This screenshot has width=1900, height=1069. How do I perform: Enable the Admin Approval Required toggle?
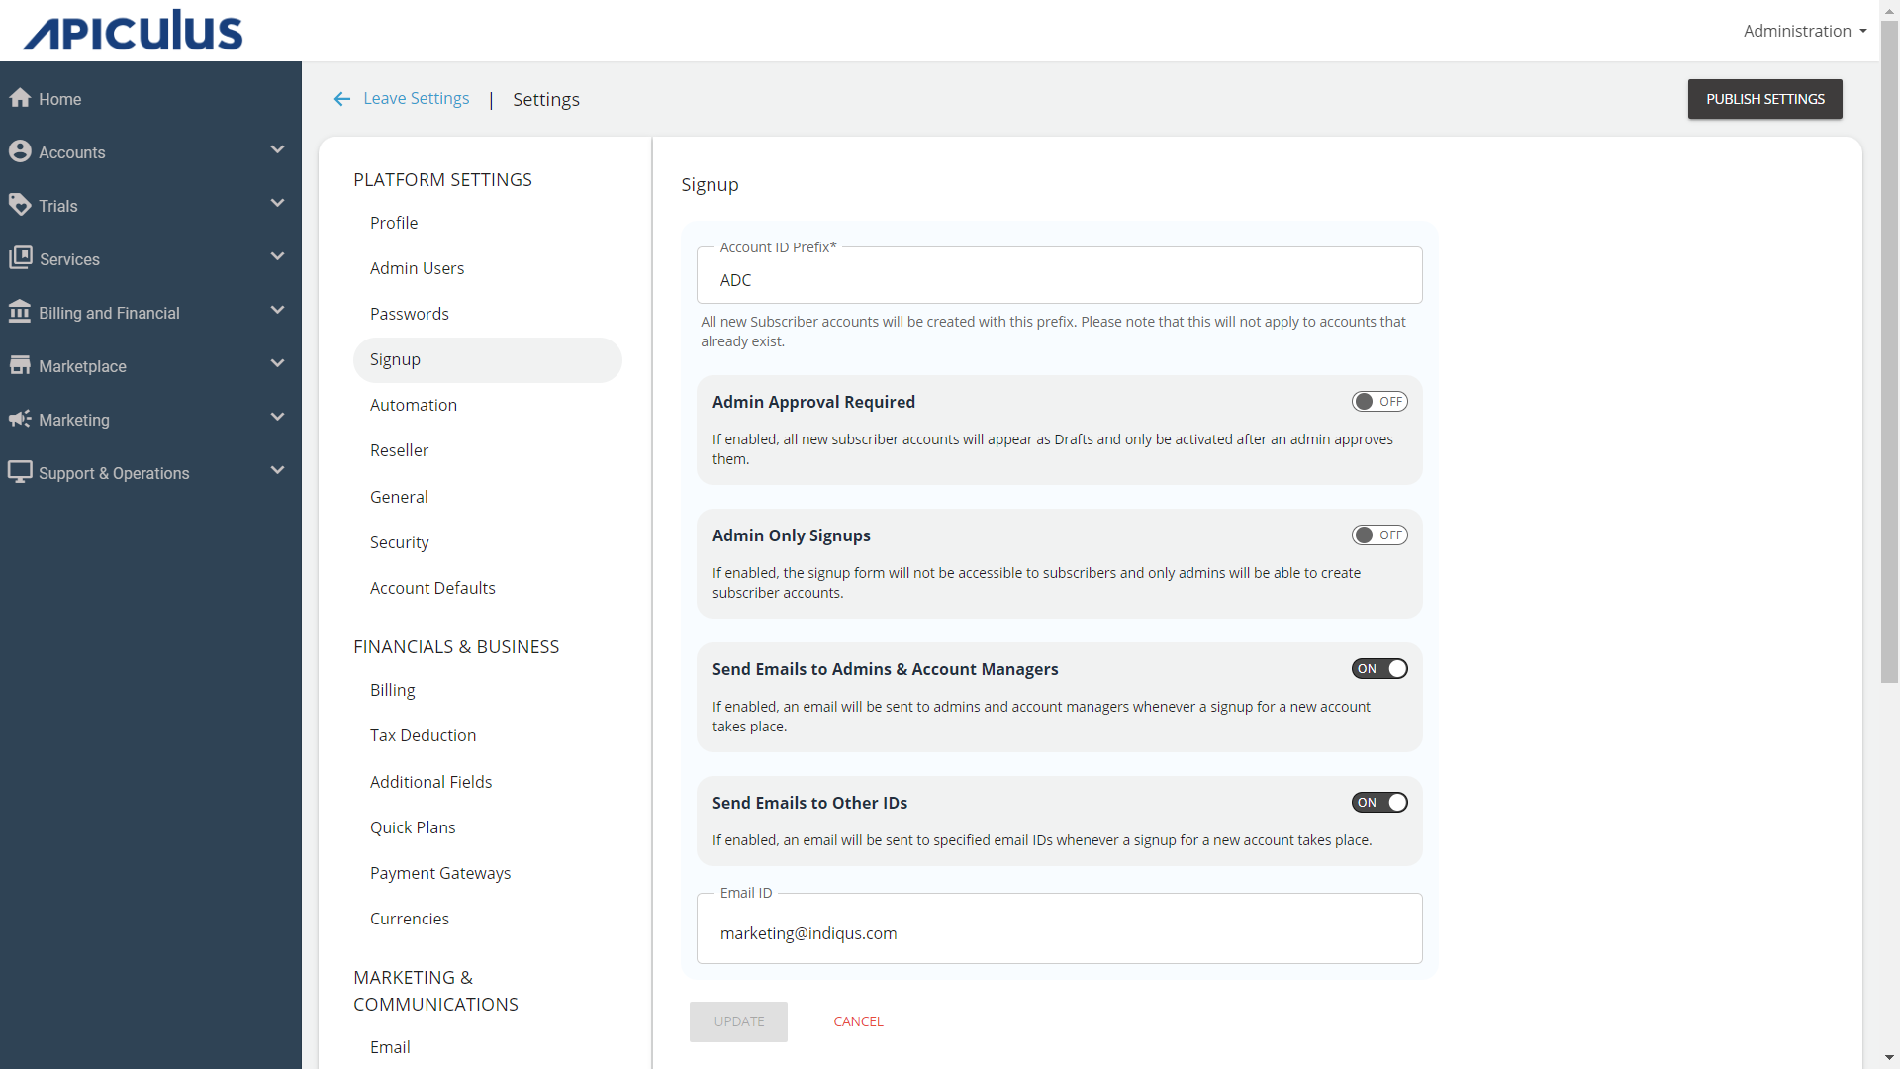pos(1380,401)
